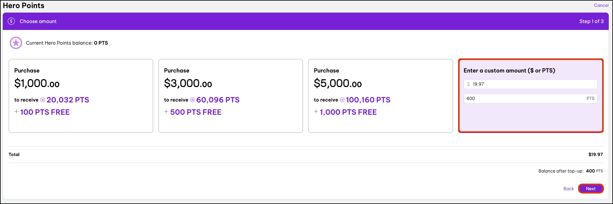Image resolution: width=613 pixels, height=204 pixels.
Task: Click the 1,000 PTS FREE bonus text
Action: pyautogui.click(x=348, y=112)
